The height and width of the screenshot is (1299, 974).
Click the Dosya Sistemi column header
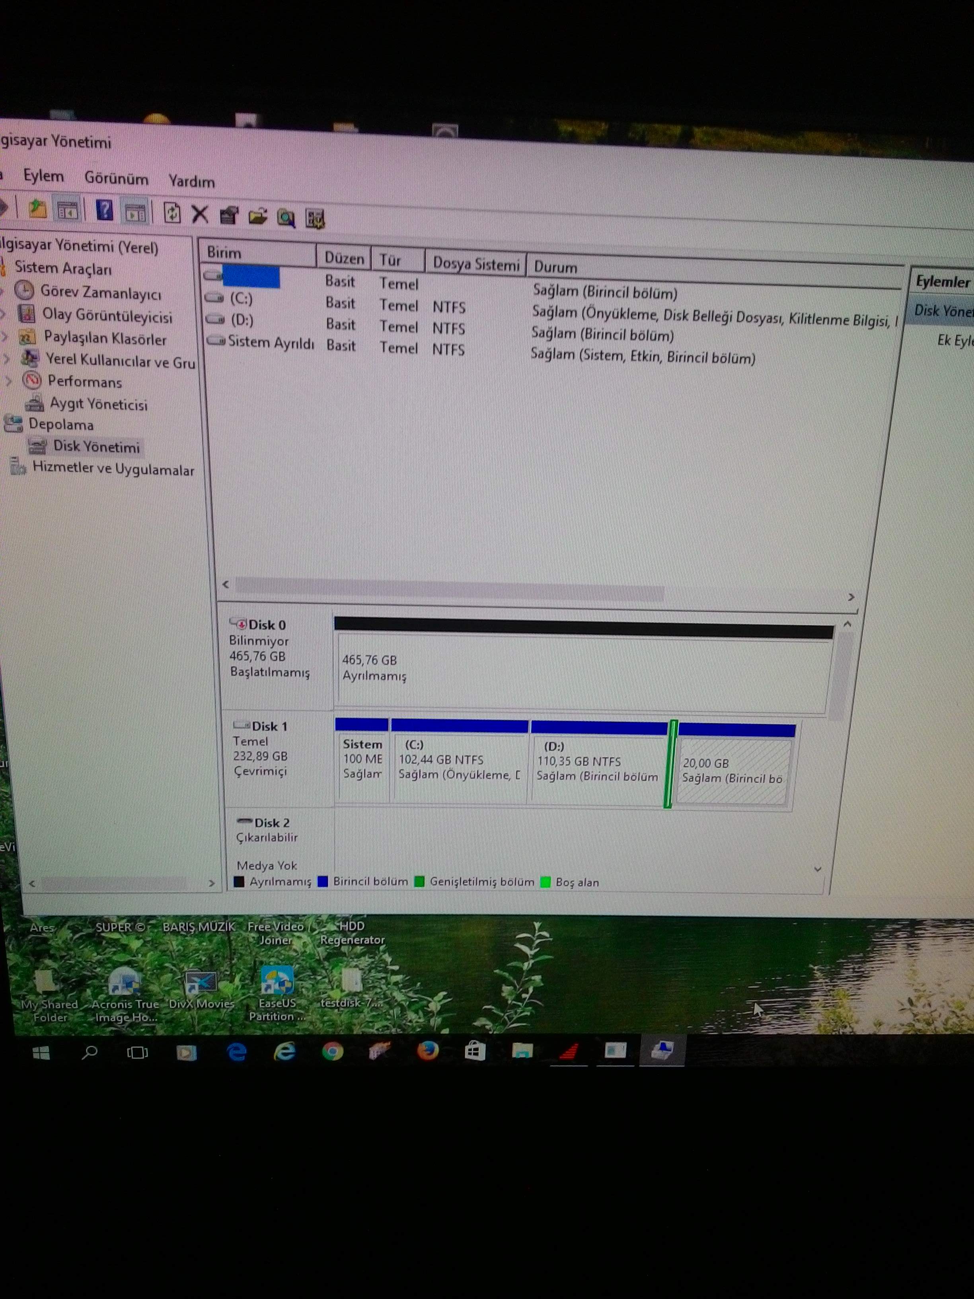[475, 264]
